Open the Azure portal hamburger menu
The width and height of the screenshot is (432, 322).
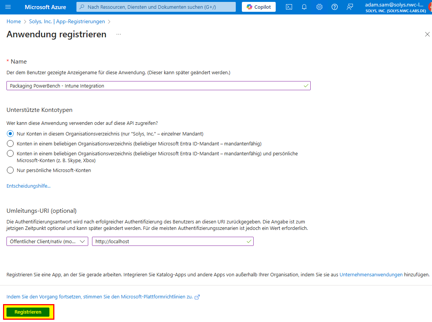[x=8, y=7]
